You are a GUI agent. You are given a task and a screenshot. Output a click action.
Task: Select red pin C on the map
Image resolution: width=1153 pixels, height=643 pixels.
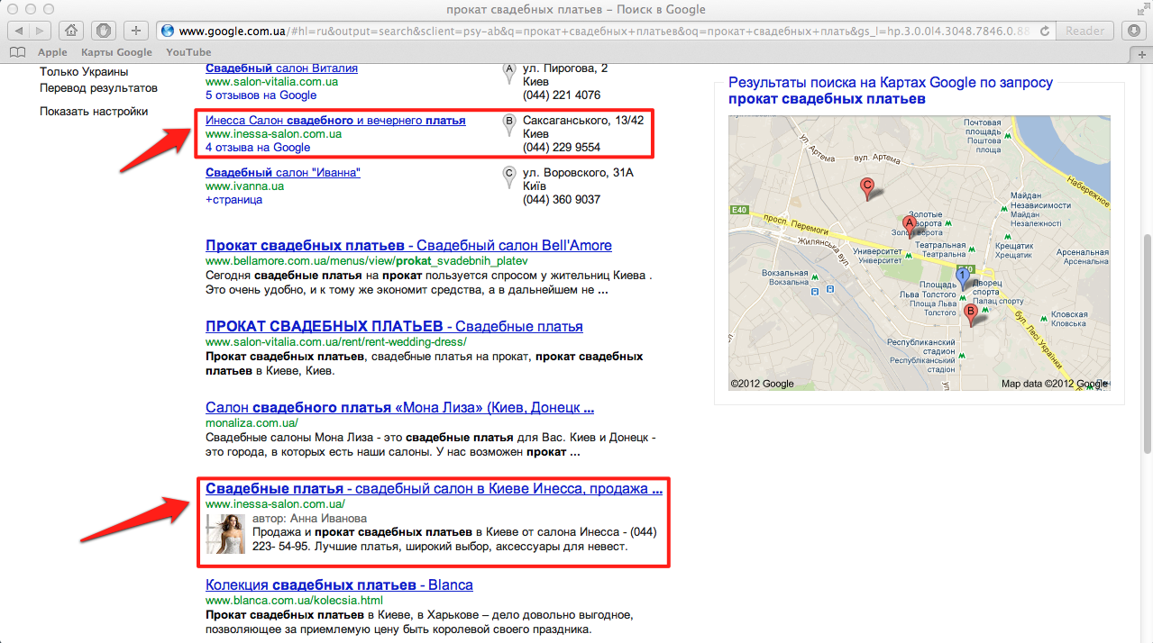(x=867, y=187)
